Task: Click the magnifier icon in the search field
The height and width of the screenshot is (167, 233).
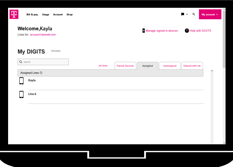Action: pyautogui.click(x=21, y=62)
